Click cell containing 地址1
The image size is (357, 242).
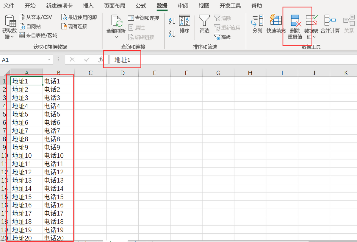[x=27, y=81]
